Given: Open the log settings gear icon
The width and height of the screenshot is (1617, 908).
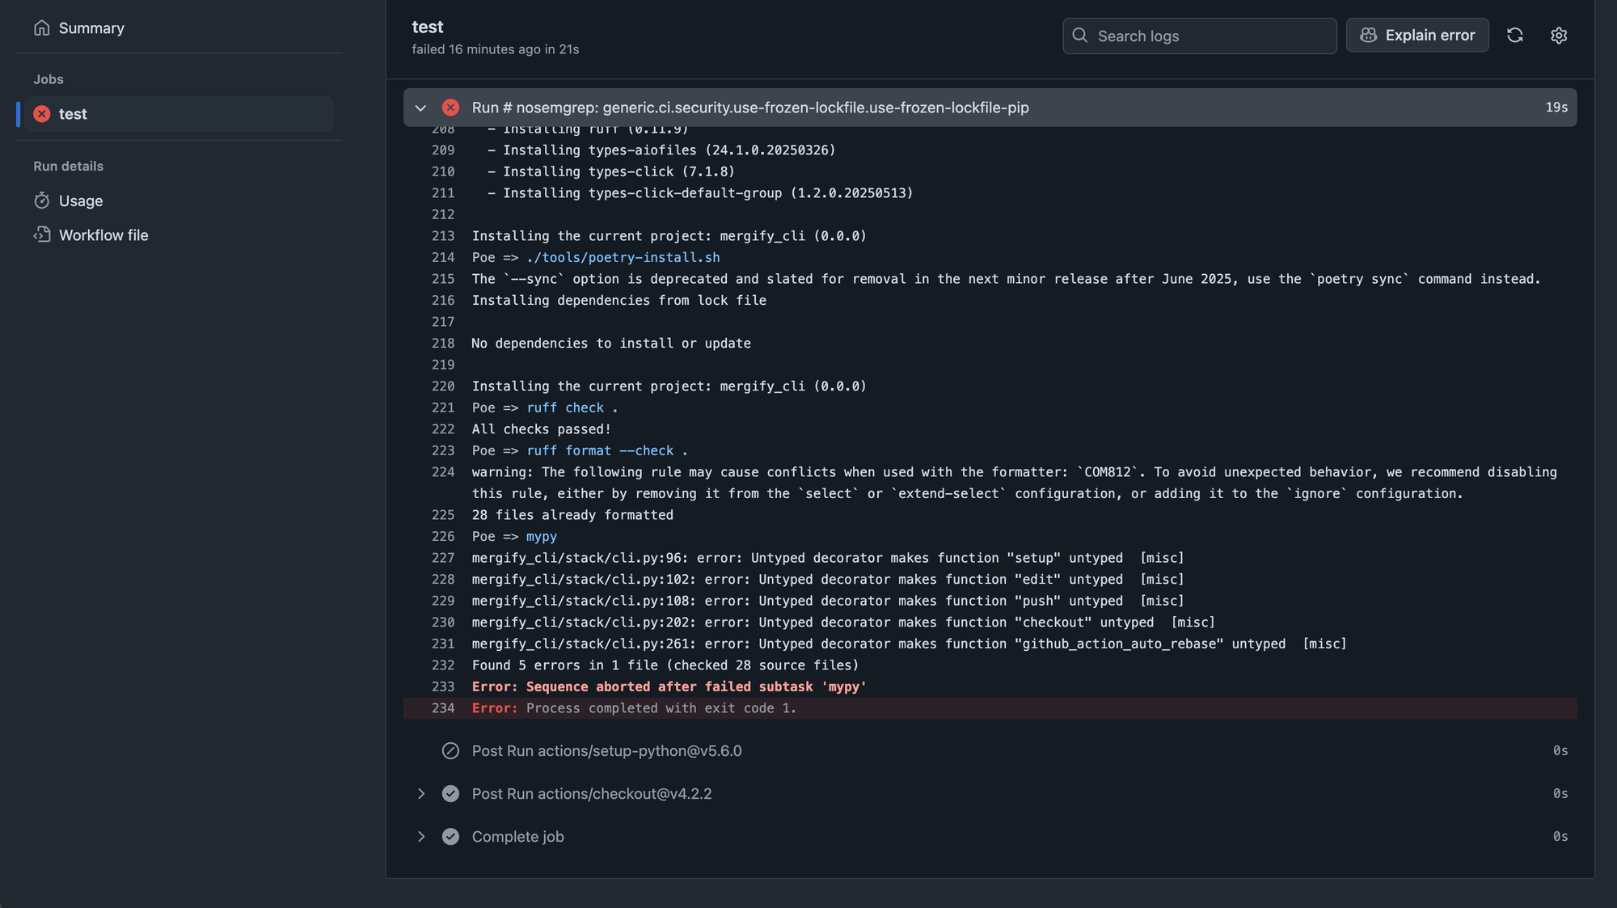Looking at the screenshot, I should click(x=1558, y=36).
